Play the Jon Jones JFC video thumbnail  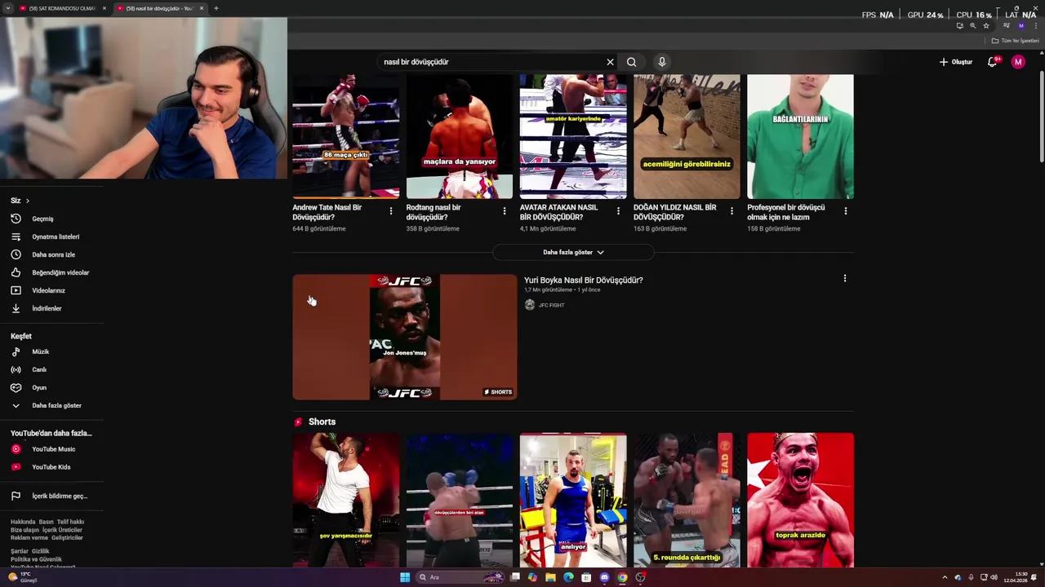click(405, 337)
